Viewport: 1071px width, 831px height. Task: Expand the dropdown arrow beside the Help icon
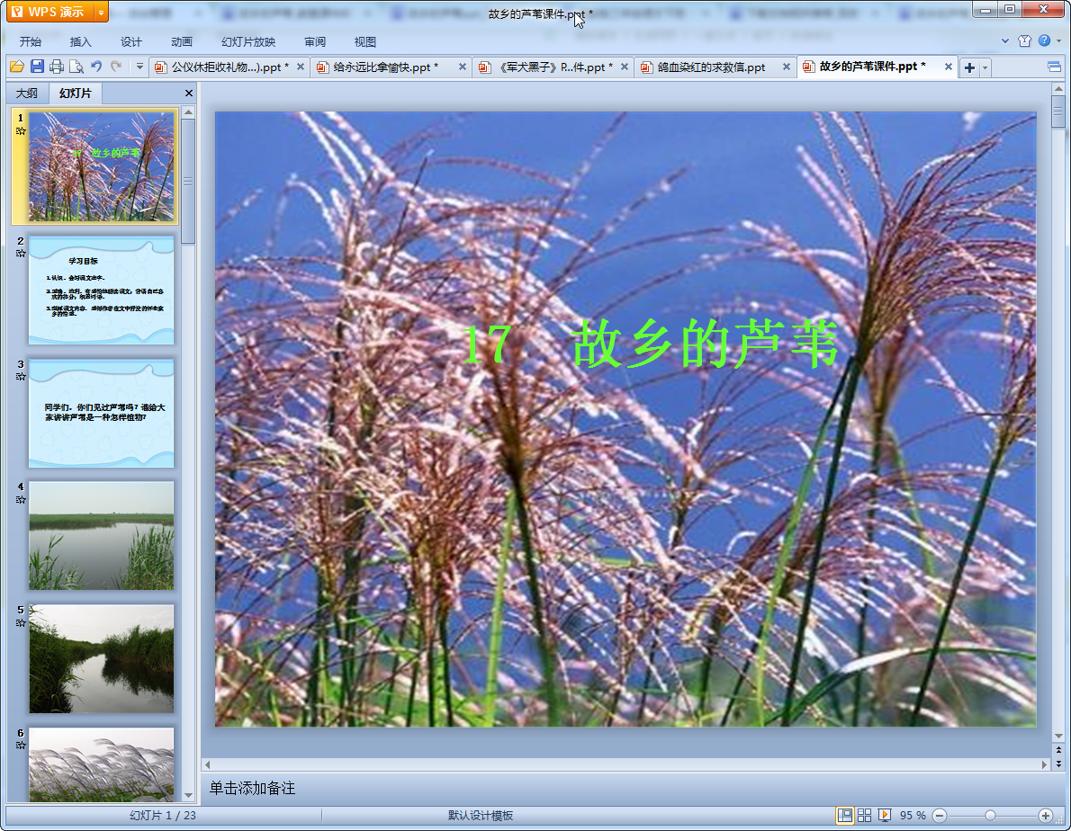coord(1058,41)
